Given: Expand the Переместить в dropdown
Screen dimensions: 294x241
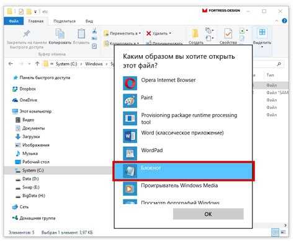Looking at the screenshot, I should [140, 33].
